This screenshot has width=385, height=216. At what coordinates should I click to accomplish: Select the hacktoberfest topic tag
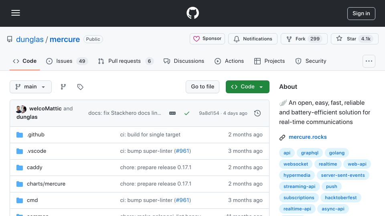point(341,198)
